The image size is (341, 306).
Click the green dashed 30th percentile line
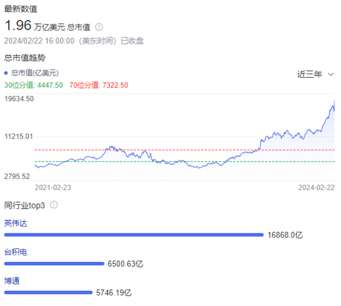185,162
